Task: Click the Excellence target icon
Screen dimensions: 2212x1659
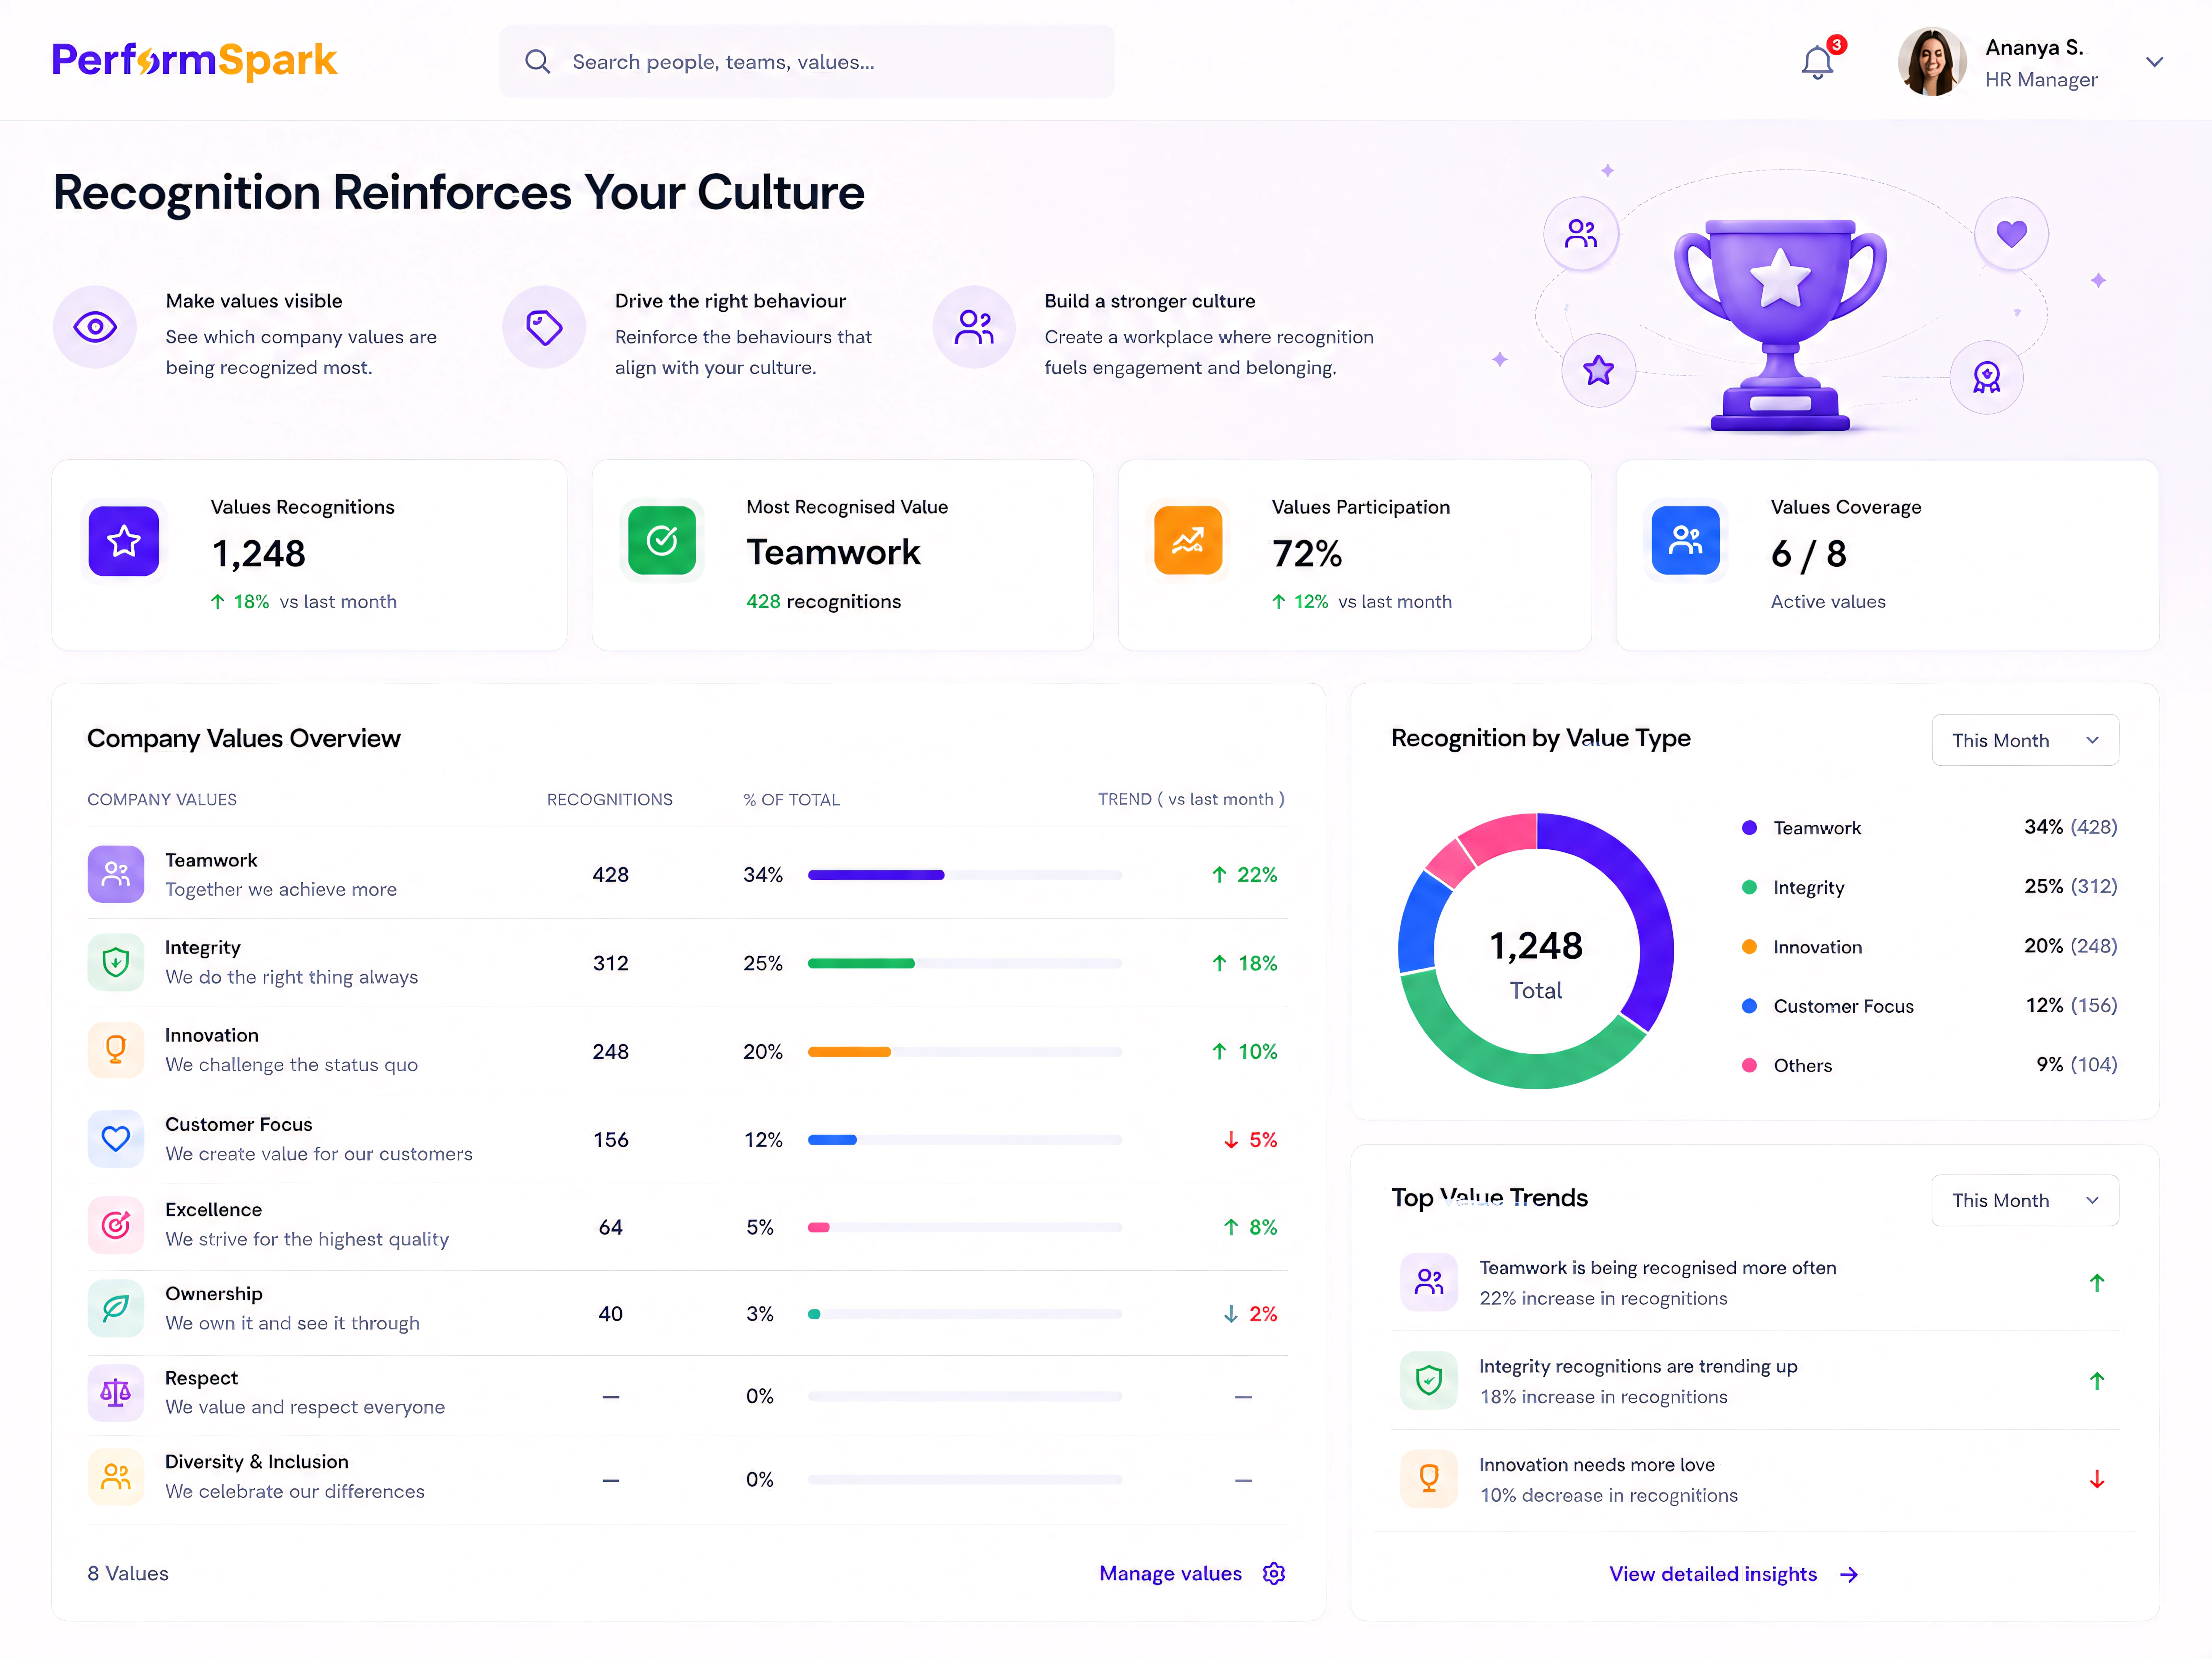Action: pos(116,1225)
